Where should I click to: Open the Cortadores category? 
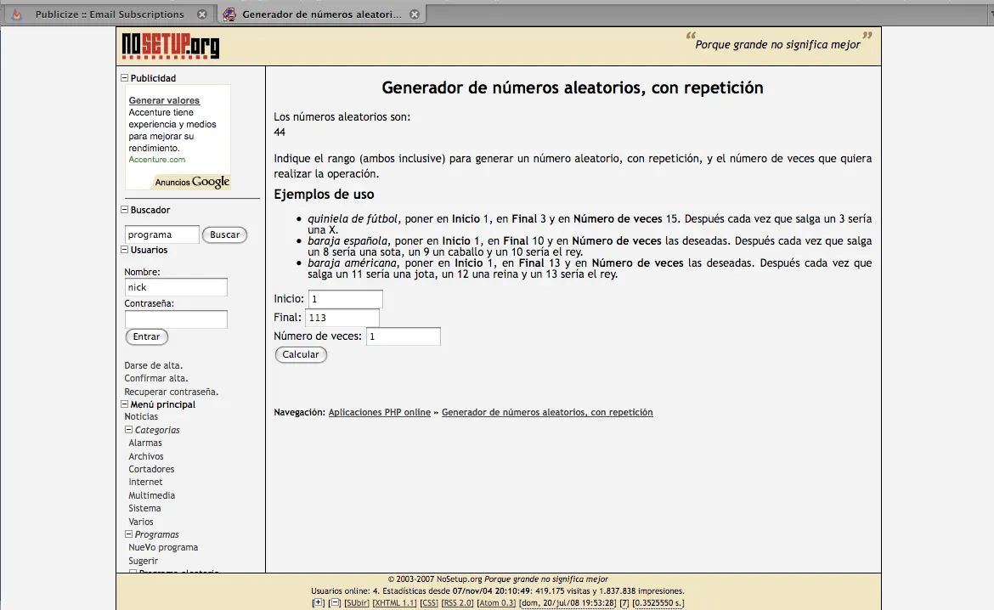[151, 469]
